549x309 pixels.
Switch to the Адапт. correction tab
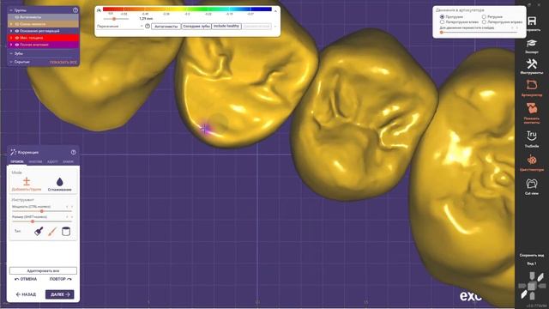click(52, 162)
